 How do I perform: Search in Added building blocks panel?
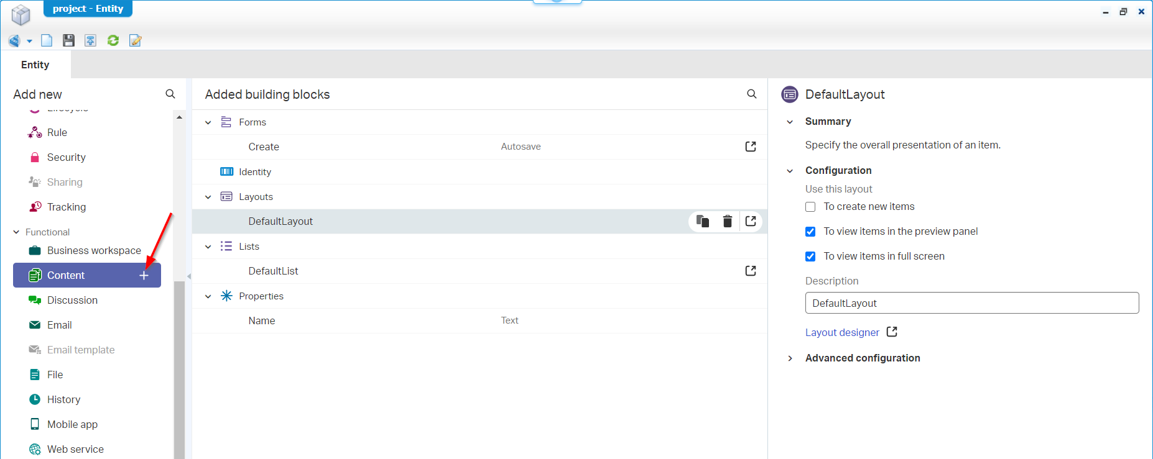pos(752,94)
